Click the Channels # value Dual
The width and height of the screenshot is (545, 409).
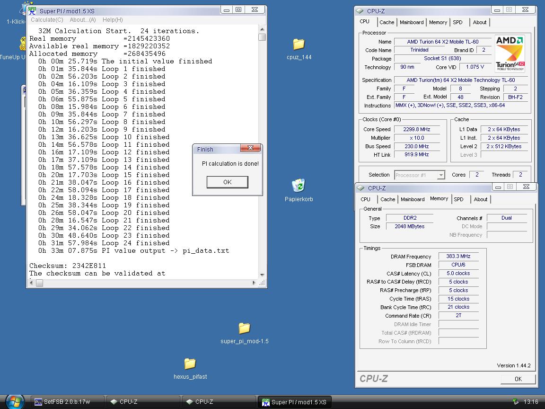pyautogui.click(x=507, y=218)
